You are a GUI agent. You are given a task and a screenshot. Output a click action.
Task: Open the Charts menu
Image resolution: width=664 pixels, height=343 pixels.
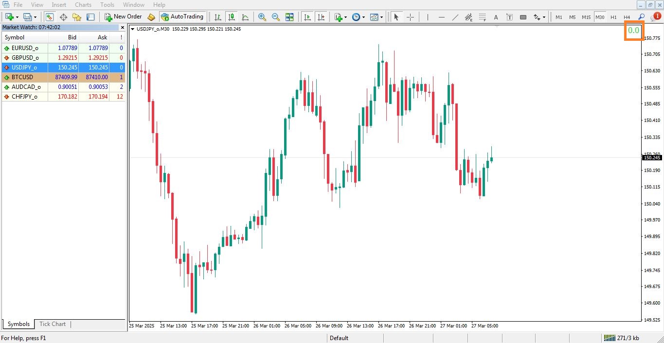(x=83, y=5)
